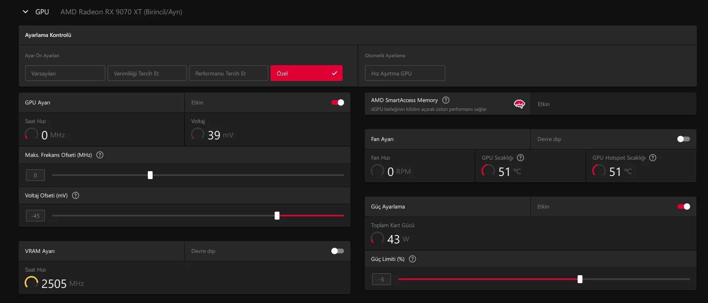
Task: Select Performansı Tercih Et preset
Action: (x=228, y=73)
